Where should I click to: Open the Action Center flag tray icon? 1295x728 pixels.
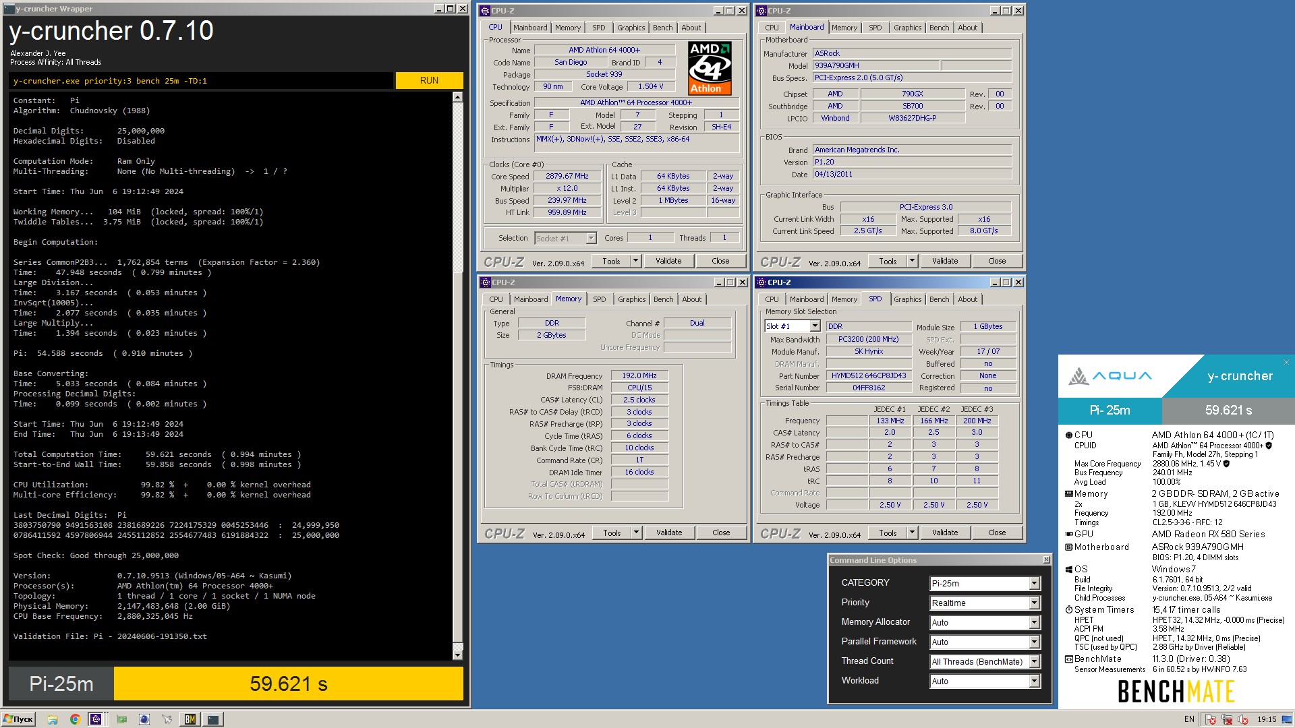[x=1211, y=719]
